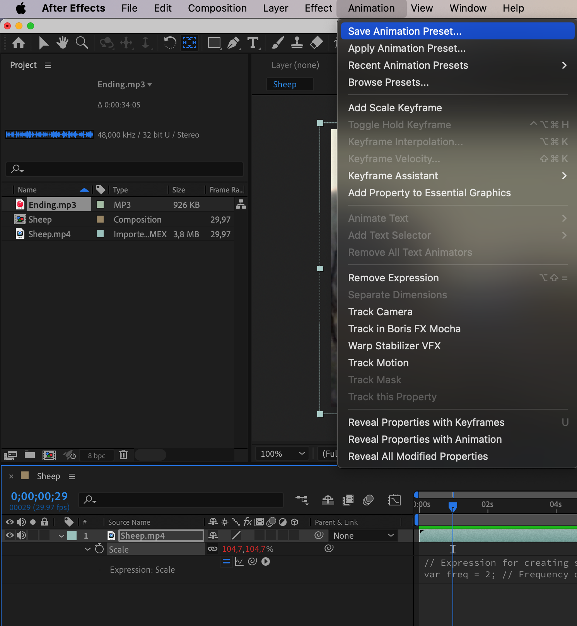Viewport: 577px width, 626px height.
Task: Select the Type text tool
Action: (253, 43)
